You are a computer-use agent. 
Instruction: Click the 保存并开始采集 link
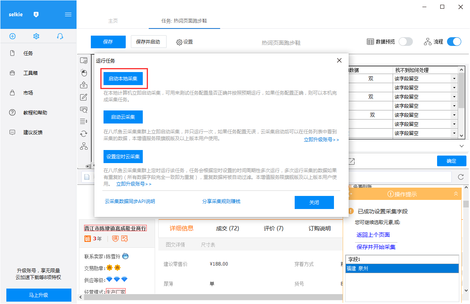(x=376, y=247)
